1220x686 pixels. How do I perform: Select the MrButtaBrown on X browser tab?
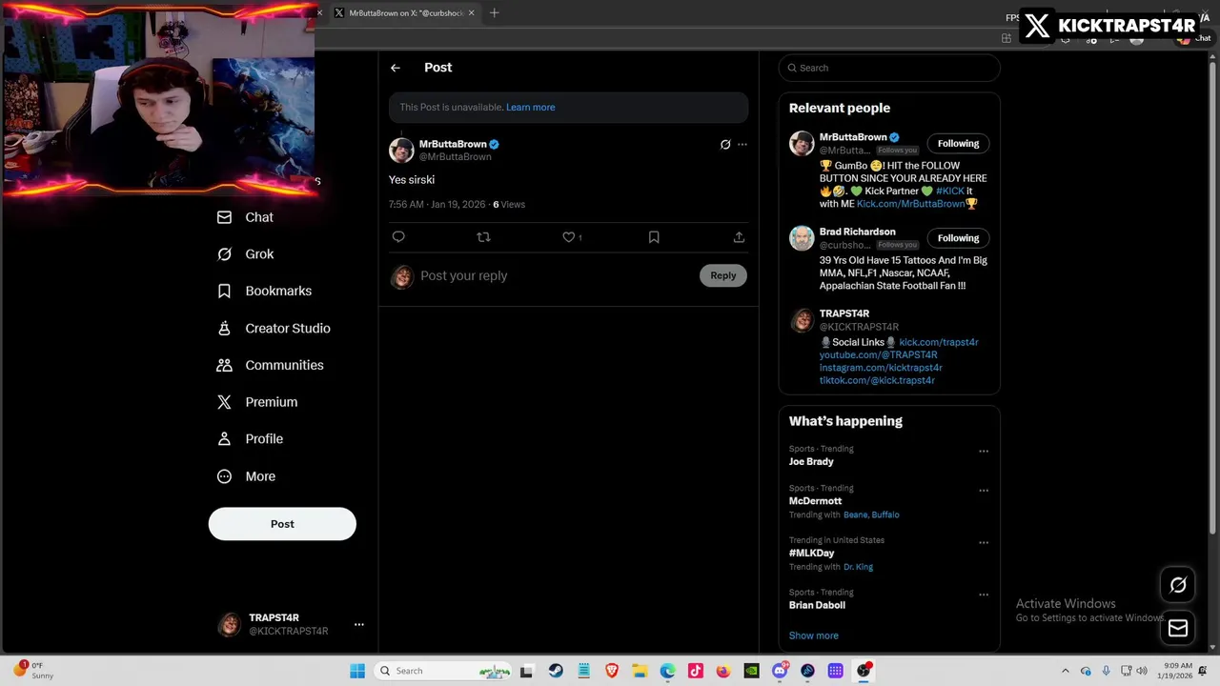pos(404,13)
